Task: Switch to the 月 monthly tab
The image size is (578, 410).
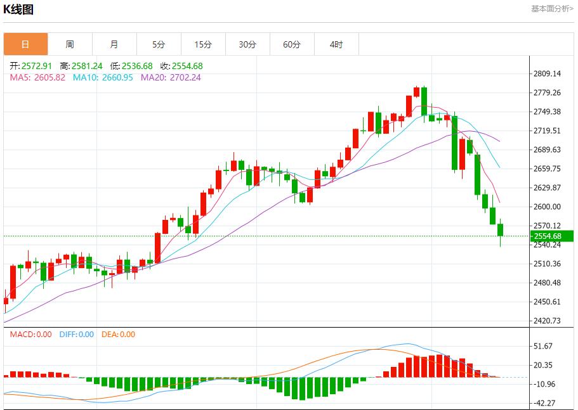Action: 114,44
